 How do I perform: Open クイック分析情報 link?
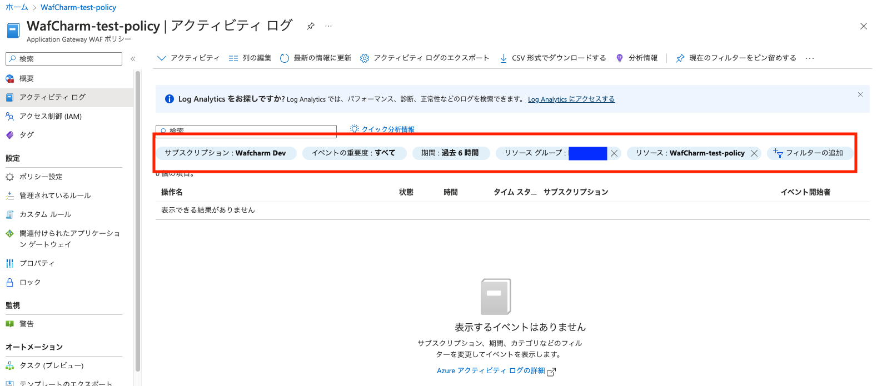[382, 129]
